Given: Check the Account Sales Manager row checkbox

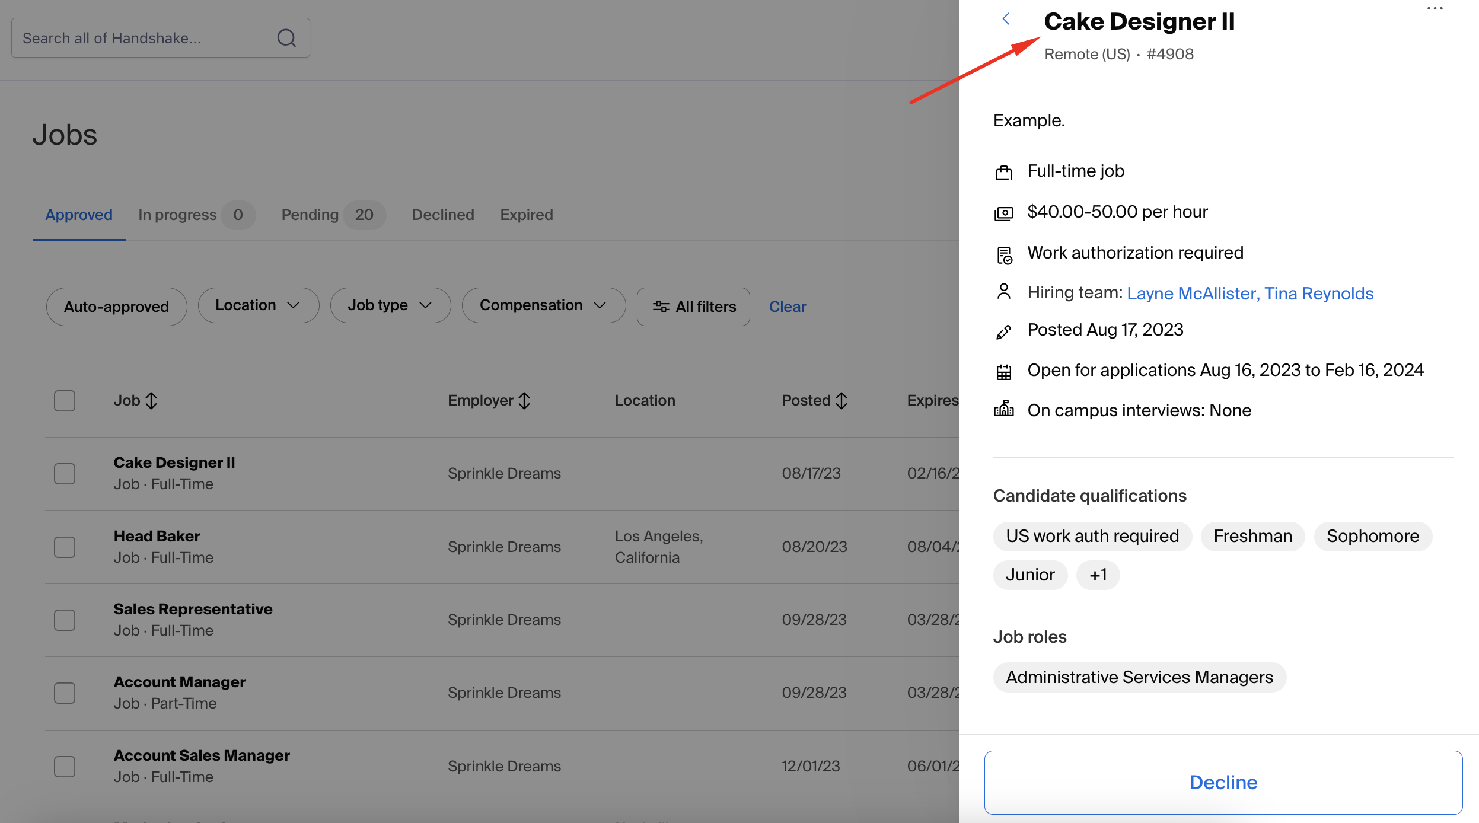Looking at the screenshot, I should click(x=65, y=767).
